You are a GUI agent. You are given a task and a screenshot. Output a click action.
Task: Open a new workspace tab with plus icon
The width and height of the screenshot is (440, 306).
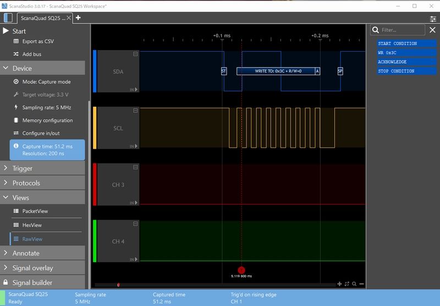[x=78, y=18]
